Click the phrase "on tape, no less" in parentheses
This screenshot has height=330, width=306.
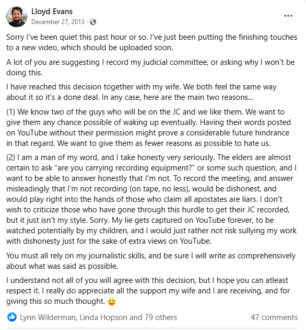[160, 189]
